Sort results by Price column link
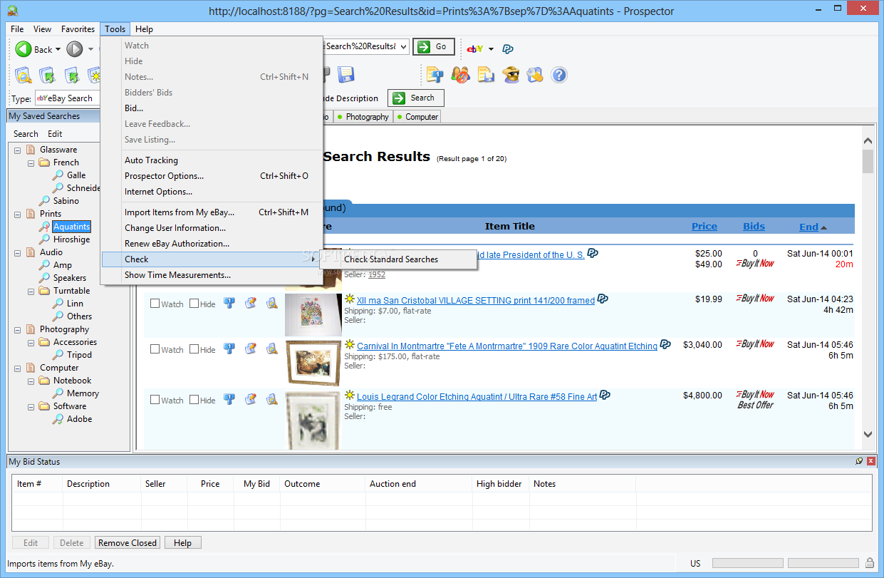 click(704, 226)
